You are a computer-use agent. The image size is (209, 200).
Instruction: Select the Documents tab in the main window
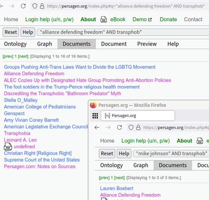(x=77, y=44)
